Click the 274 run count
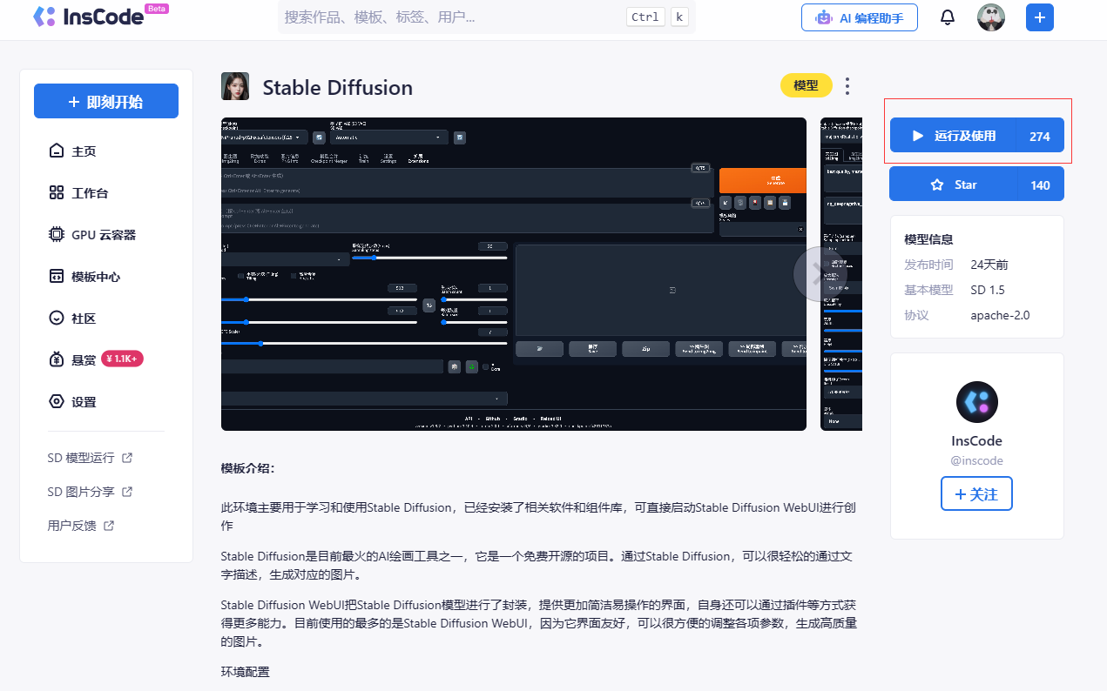This screenshot has height=691, width=1107. point(1039,136)
